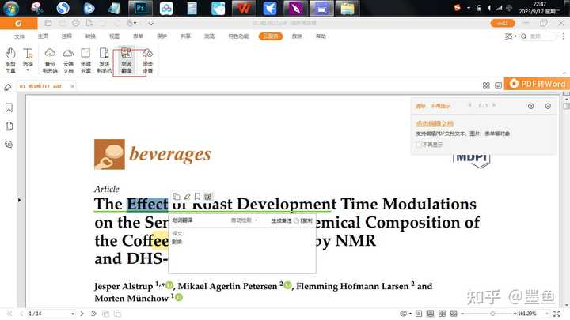Open customize quick access toolbar dropdown

[151, 23]
